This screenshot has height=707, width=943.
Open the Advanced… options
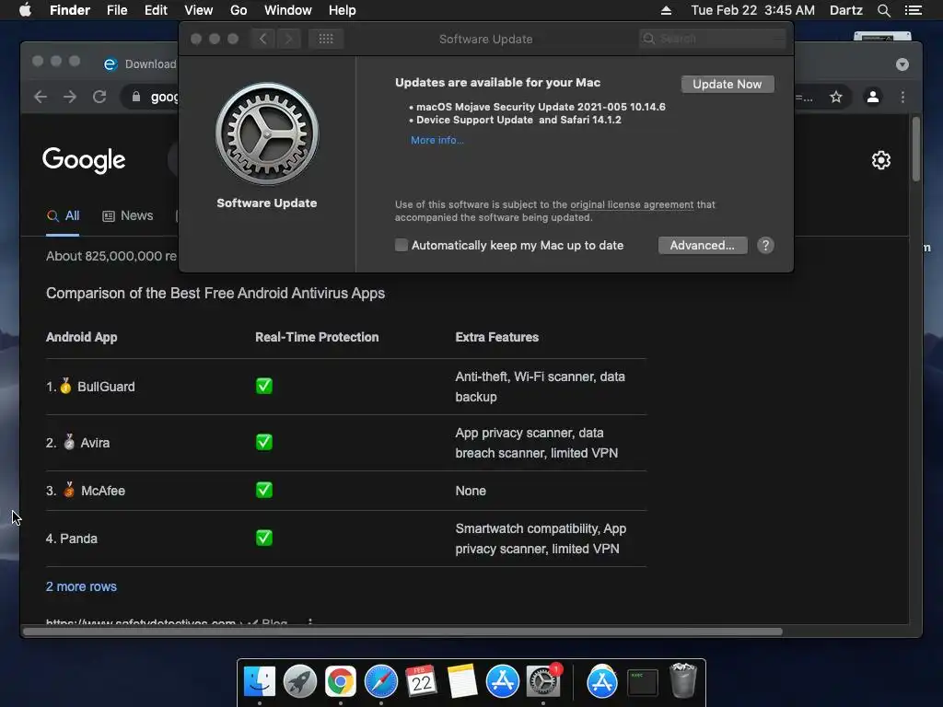(703, 245)
